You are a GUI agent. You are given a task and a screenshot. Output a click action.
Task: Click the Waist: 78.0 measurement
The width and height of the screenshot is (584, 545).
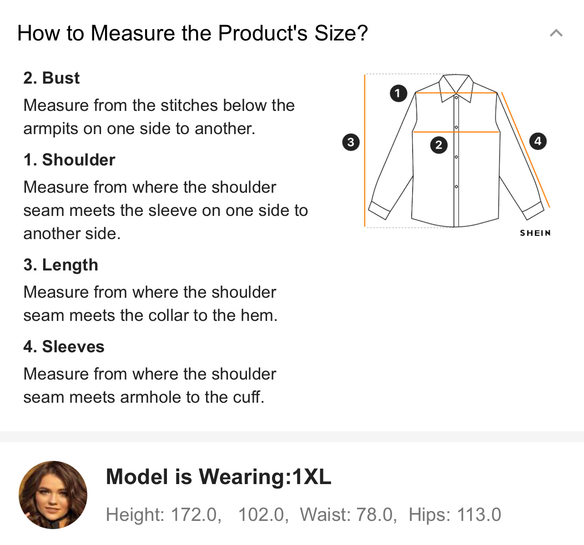[x=348, y=515]
